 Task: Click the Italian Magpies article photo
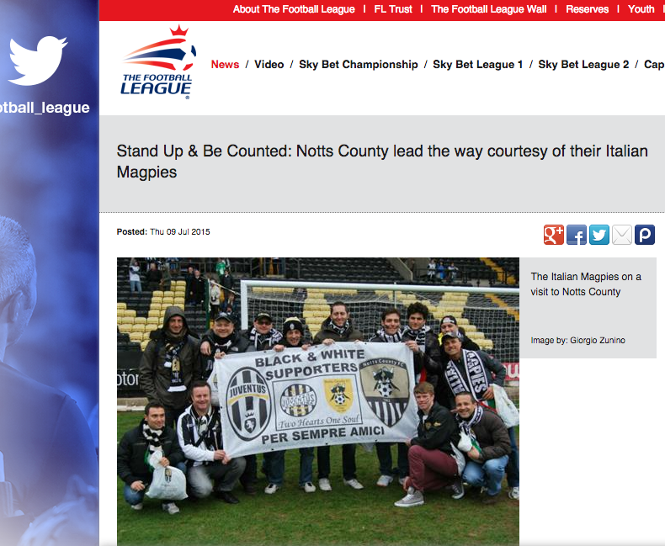[x=318, y=401]
